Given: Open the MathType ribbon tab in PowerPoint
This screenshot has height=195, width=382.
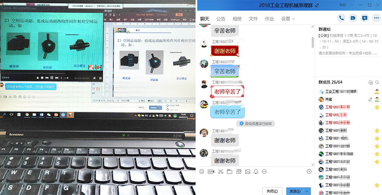Looking at the screenshot, I should tap(175, 19).
